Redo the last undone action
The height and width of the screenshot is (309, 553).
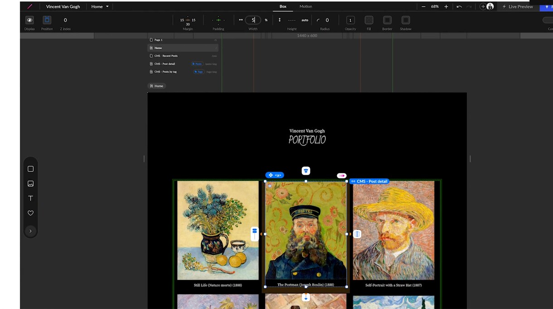[469, 7]
